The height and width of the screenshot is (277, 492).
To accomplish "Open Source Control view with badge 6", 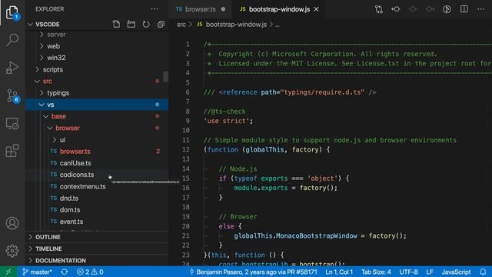I will tap(12, 95).
